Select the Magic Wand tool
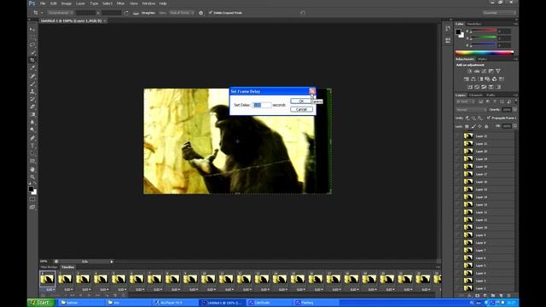 point(32,53)
